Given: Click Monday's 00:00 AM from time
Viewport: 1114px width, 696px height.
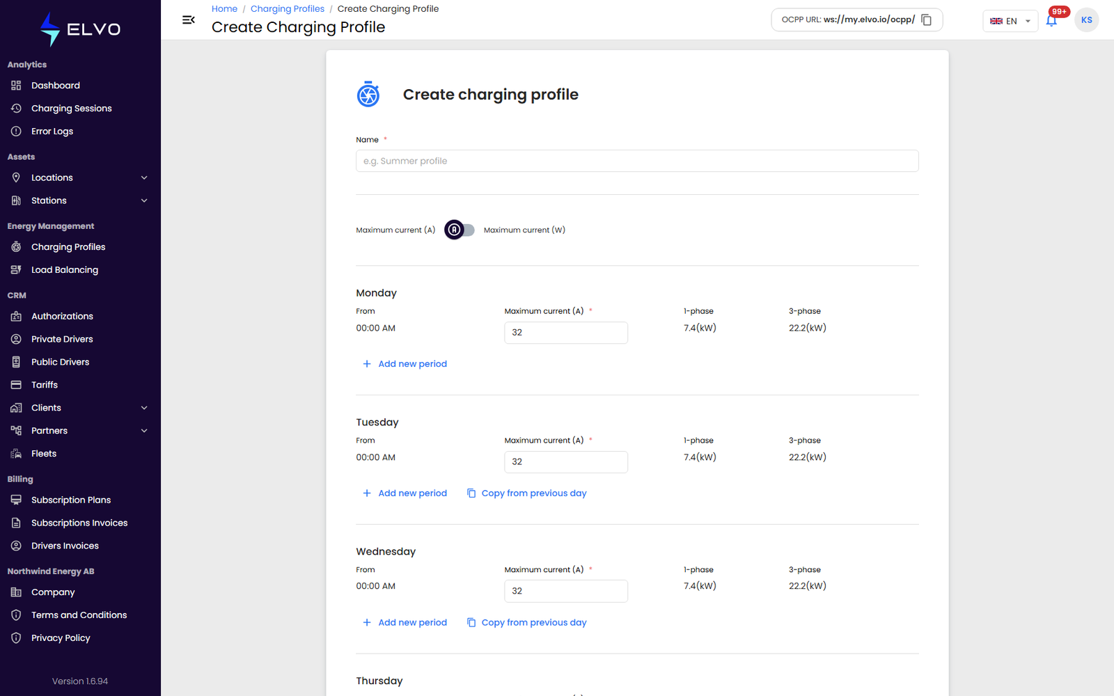Looking at the screenshot, I should (x=376, y=328).
